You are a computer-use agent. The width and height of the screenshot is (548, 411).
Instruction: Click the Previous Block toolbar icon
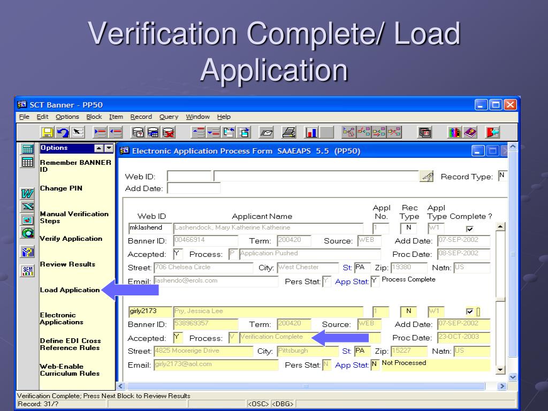[229, 133]
